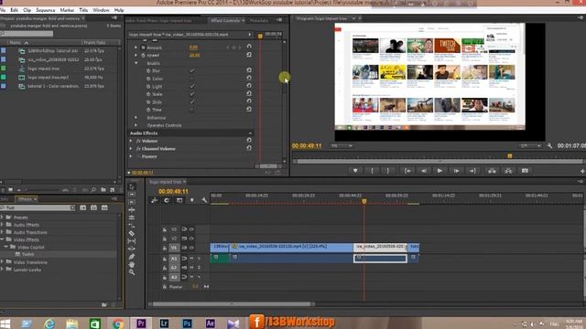Toggle lock on track V1
The image size is (586, 329).
coord(165,248)
